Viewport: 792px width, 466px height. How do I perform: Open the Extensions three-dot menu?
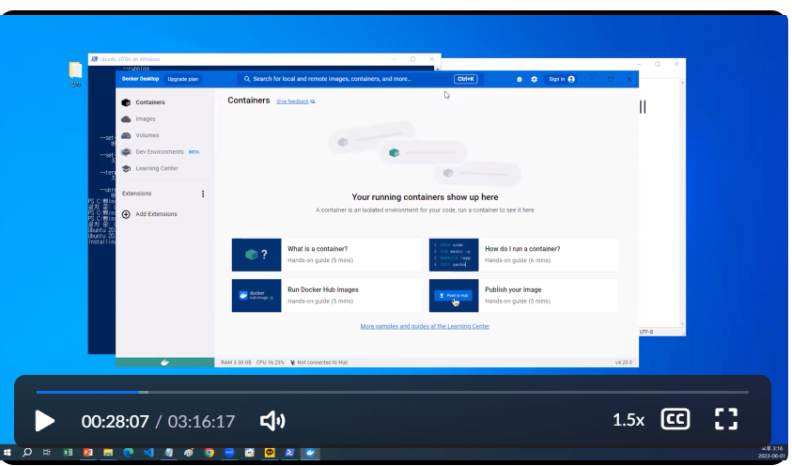[x=203, y=194]
